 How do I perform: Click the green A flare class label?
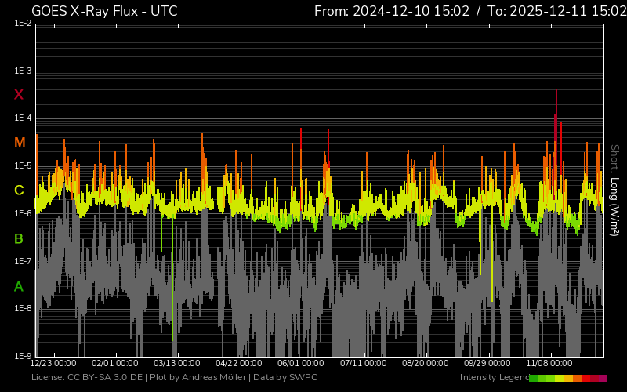pyautogui.click(x=19, y=286)
